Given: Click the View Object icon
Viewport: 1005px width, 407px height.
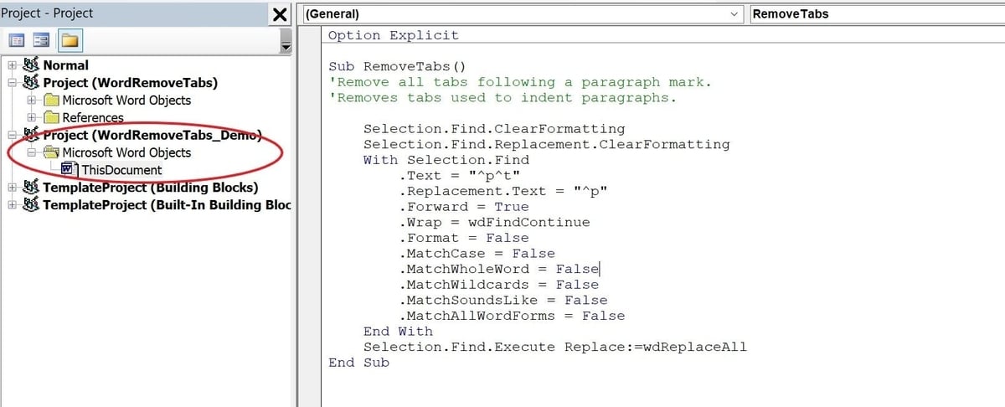Looking at the screenshot, I should pos(42,40).
